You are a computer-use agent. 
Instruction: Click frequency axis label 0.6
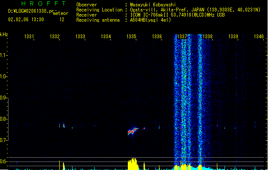click(3, 161)
